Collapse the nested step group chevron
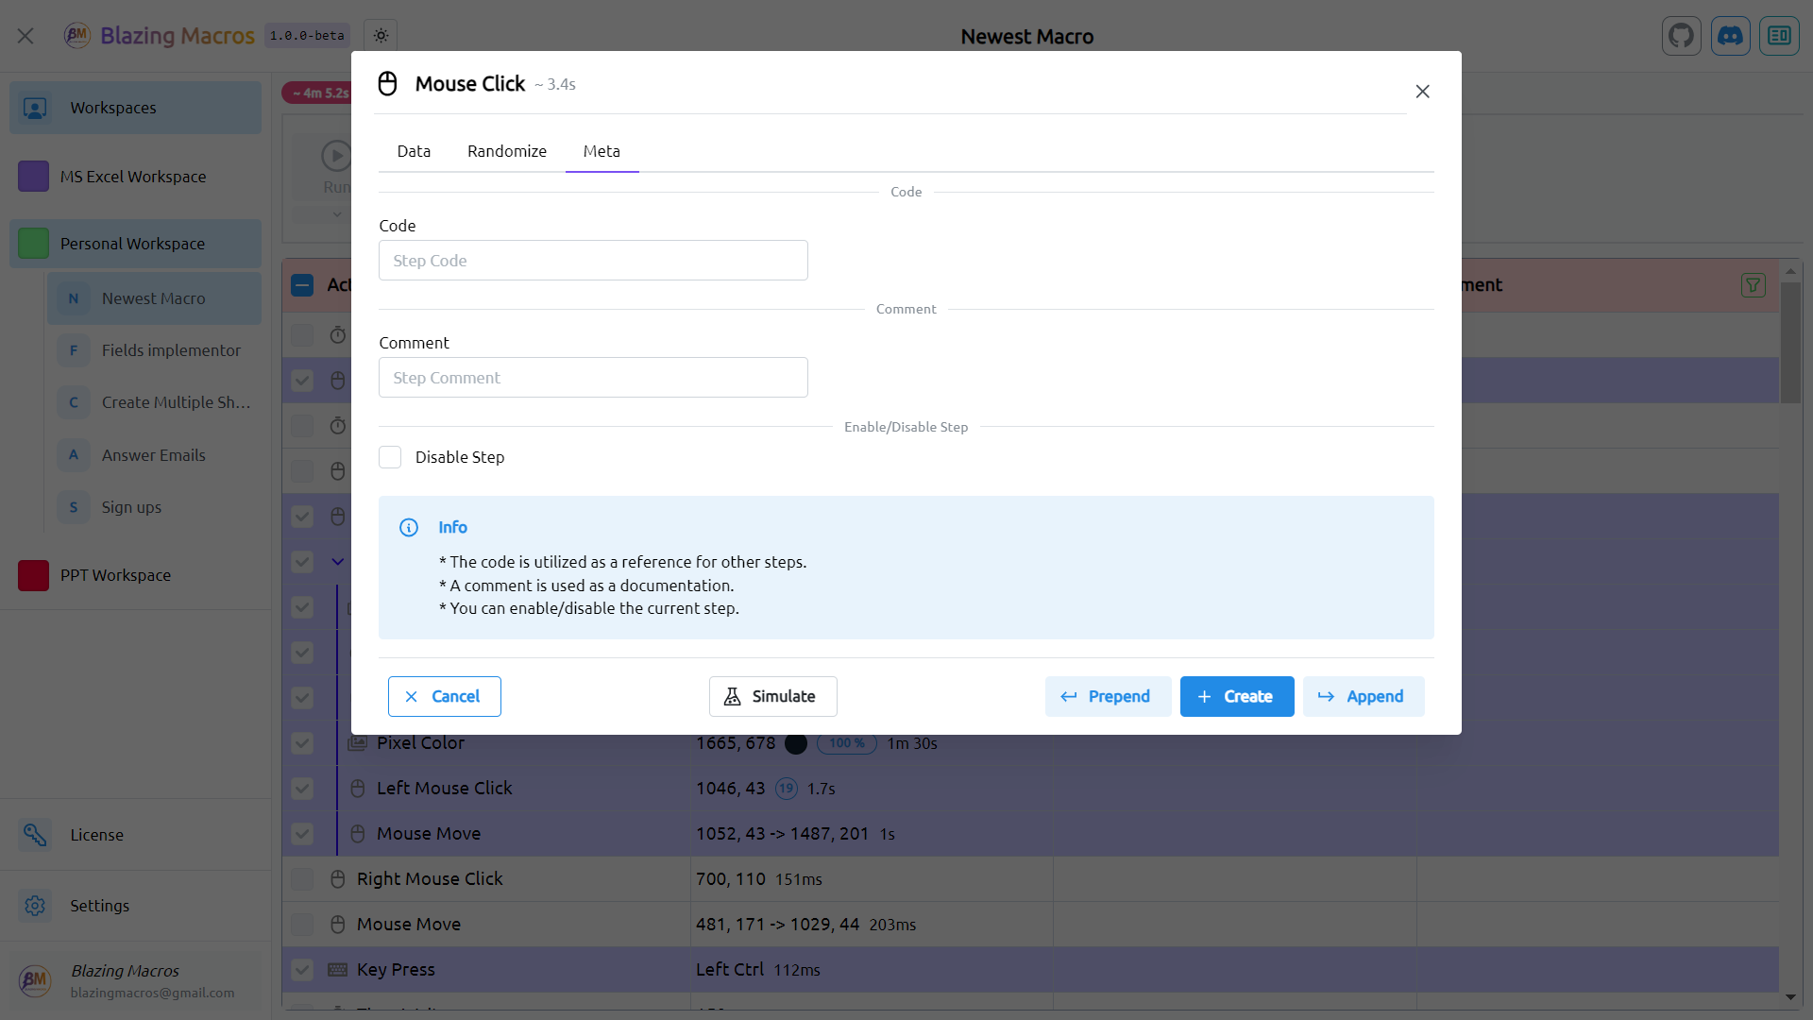Screen dimensions: 1813x1020 tap(337, 562)
